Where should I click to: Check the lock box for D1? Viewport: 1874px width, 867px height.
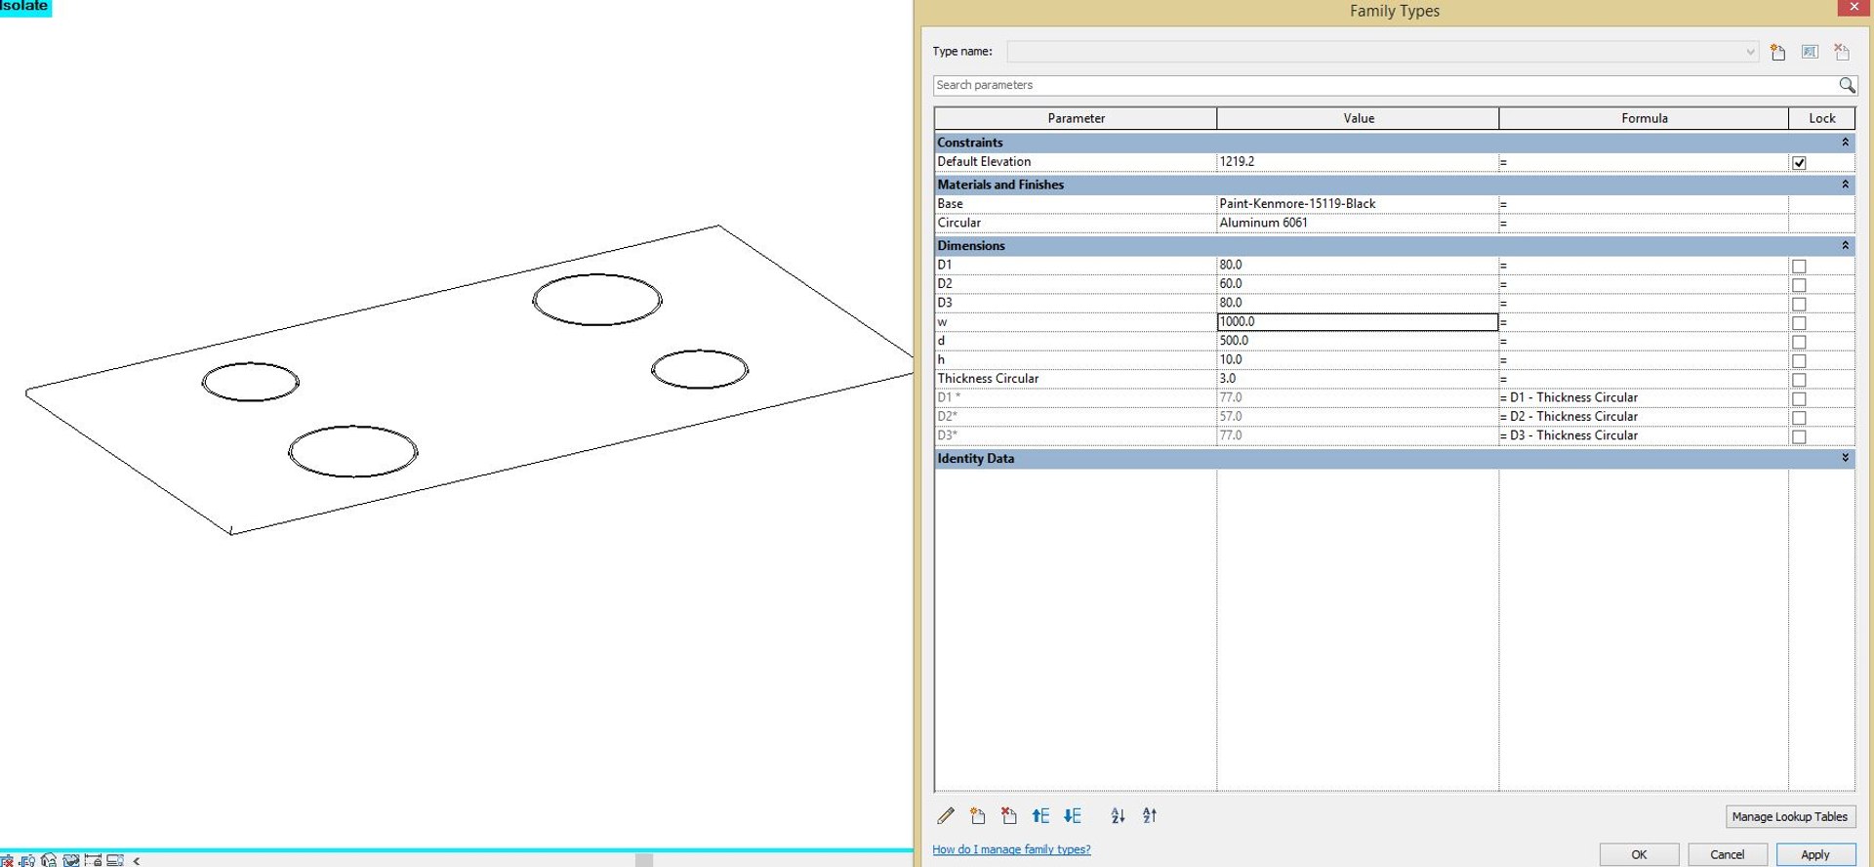pos(1799,267)
